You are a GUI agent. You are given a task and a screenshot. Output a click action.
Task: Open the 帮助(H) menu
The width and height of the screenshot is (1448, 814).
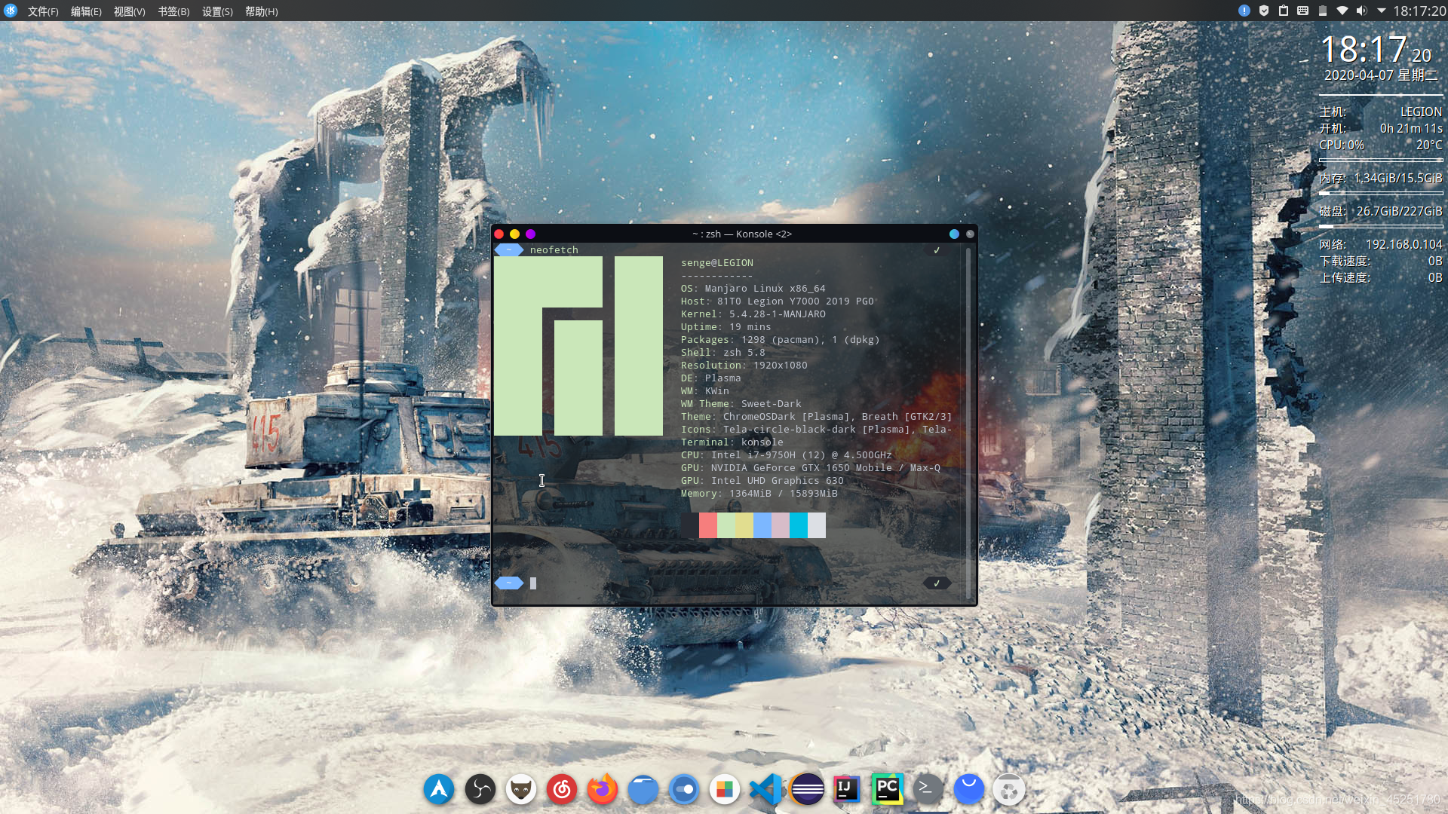click(x=262, y=11)
